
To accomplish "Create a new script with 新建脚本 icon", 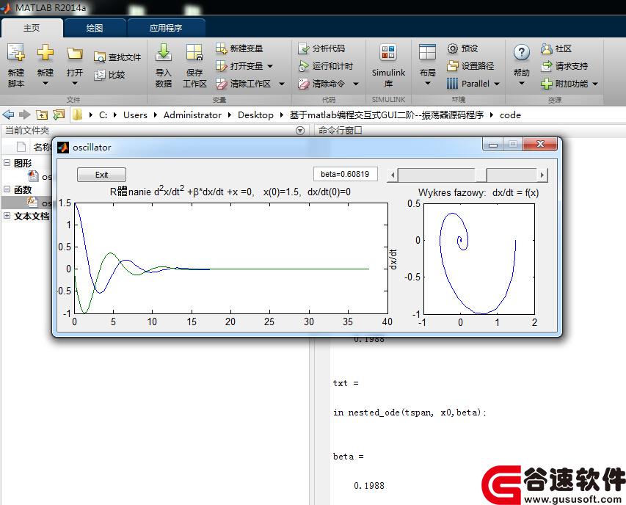I will point(16,53).
